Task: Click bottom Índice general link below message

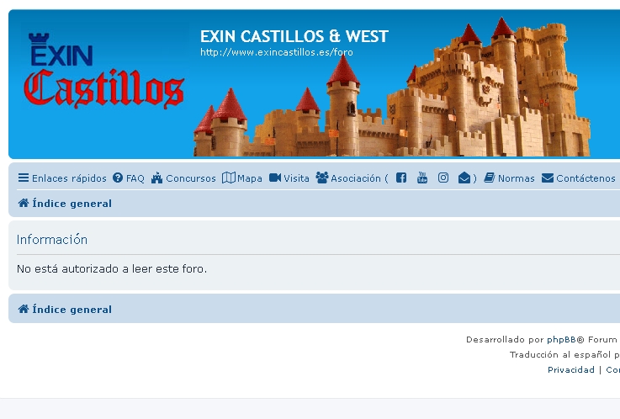Action: (65, 310)
